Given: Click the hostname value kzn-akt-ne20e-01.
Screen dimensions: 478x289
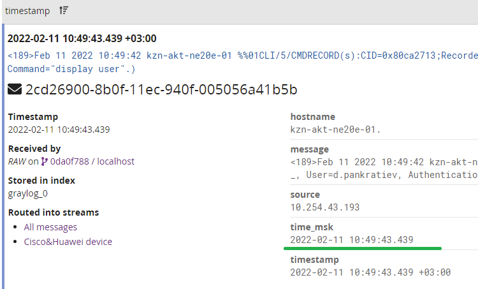Looking at the screenshot, I should (x=336, y=130).
